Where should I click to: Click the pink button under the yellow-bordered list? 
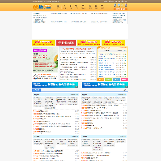click(x=124, y=80)
